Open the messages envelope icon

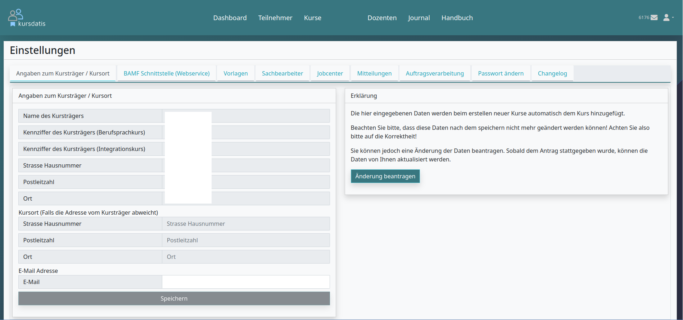click(654, 18)
